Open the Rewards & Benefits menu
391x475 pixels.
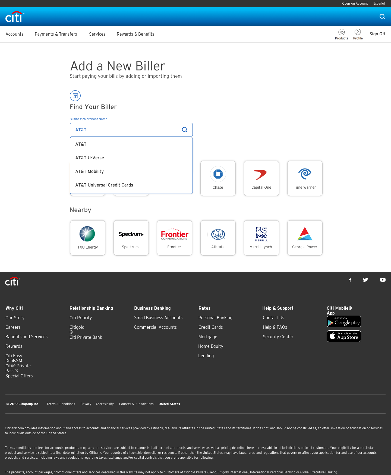[x=135, y=34]
